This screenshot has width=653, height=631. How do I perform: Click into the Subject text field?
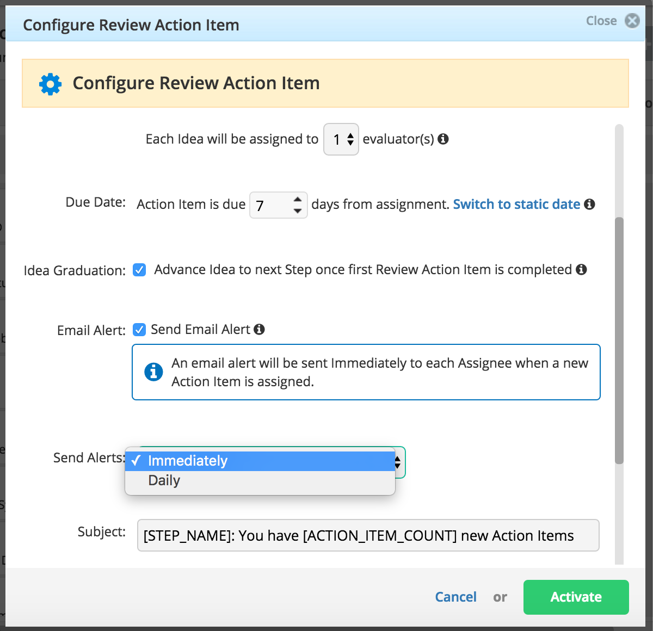pyautogui.click(x=368, y=535)
